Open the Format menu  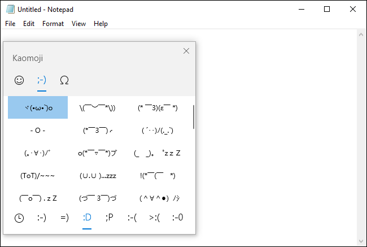pyautogui.click(x=53, y=24)
